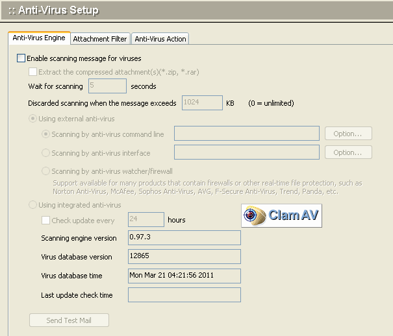Click Option button for anti-virus interface
Image resolution: width=393 pixels, height=336 pixels.
(x=348, y=152)
